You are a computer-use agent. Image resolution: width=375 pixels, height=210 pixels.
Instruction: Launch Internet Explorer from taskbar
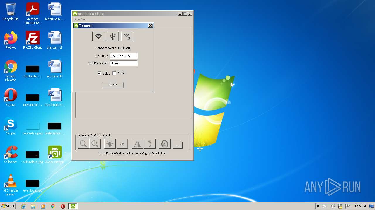[x=23, y=206]
